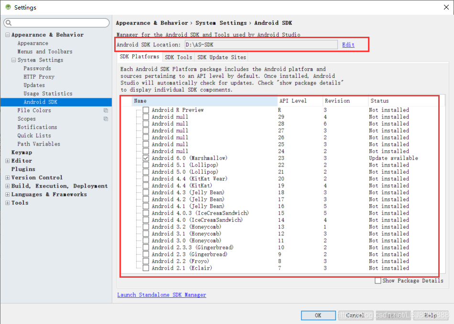Click the search magnifier icon
The image size is (454, 324).
9,23
